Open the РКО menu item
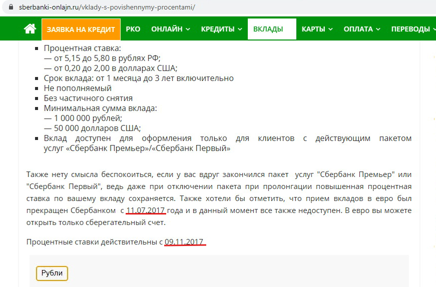Image resolution: width=436 pixels, height=287 pixels. tap(133, 29)
